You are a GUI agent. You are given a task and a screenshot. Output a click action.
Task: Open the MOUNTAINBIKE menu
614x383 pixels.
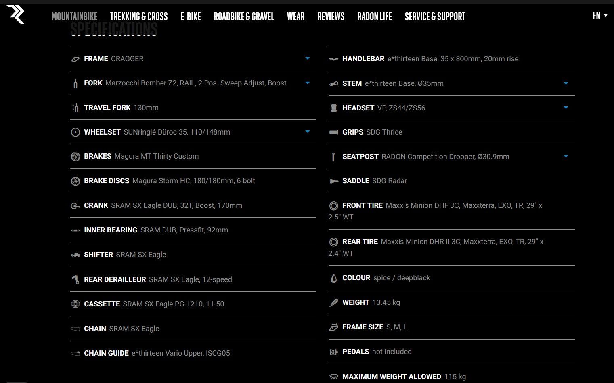74,17
